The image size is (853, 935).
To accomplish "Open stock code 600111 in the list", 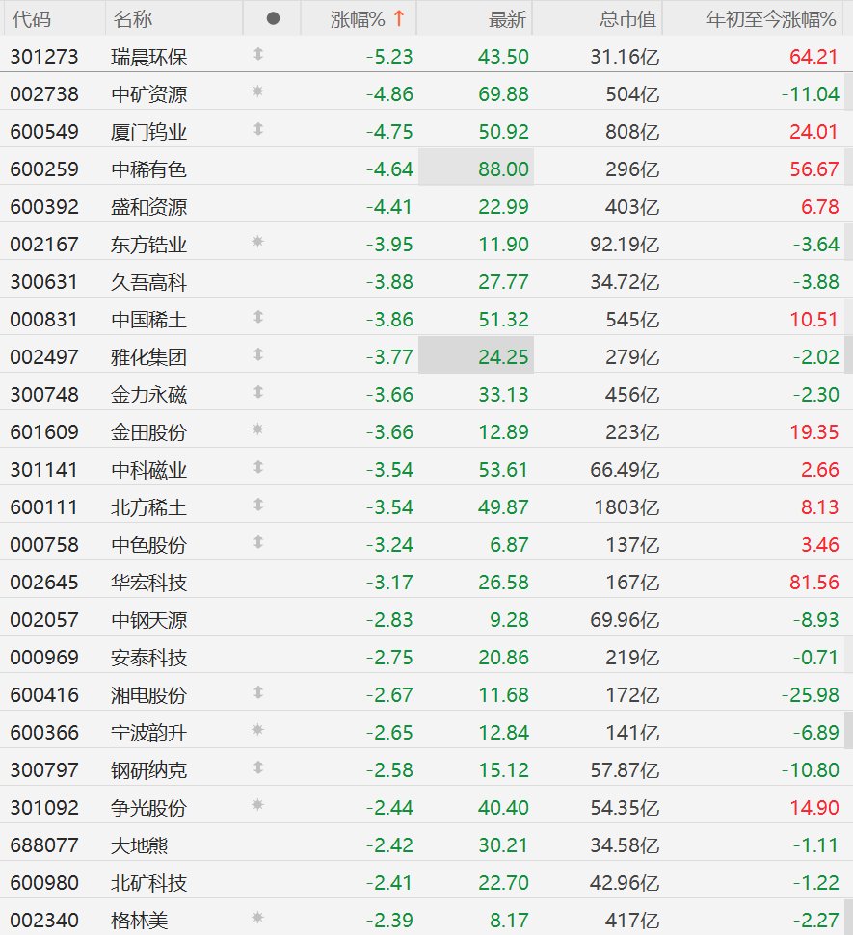I will [44, 507].
